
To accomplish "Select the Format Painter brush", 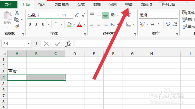I will pyautogui.click(x=17, y=26).
